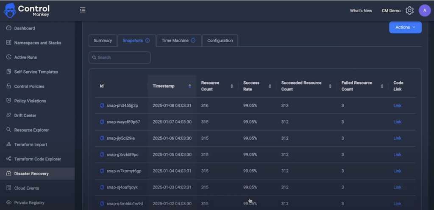Switch to the Configuration tab
Image resolution: width=434 pixels, height=210 pixels.
click(x=220, y=41)
